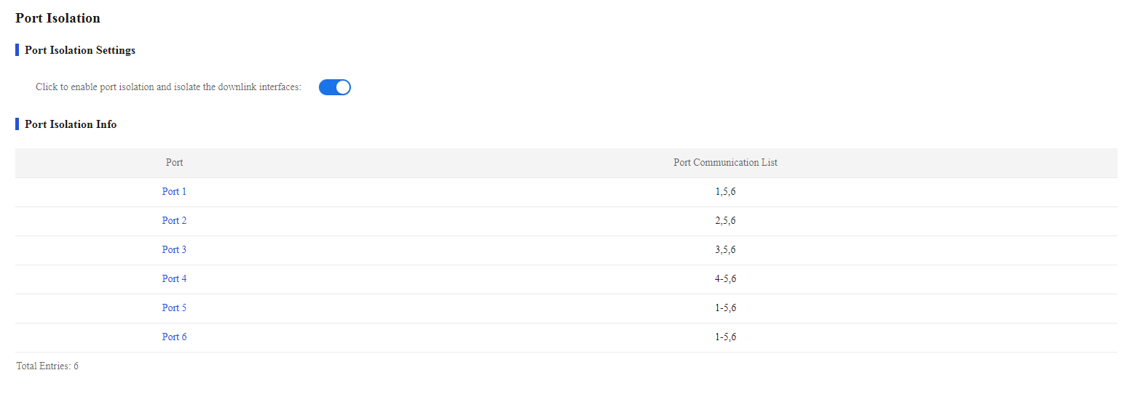This screenshot has width=1127, height=394.
Task: Disable the port isolation toggle switch
Action: pos(335,87)
